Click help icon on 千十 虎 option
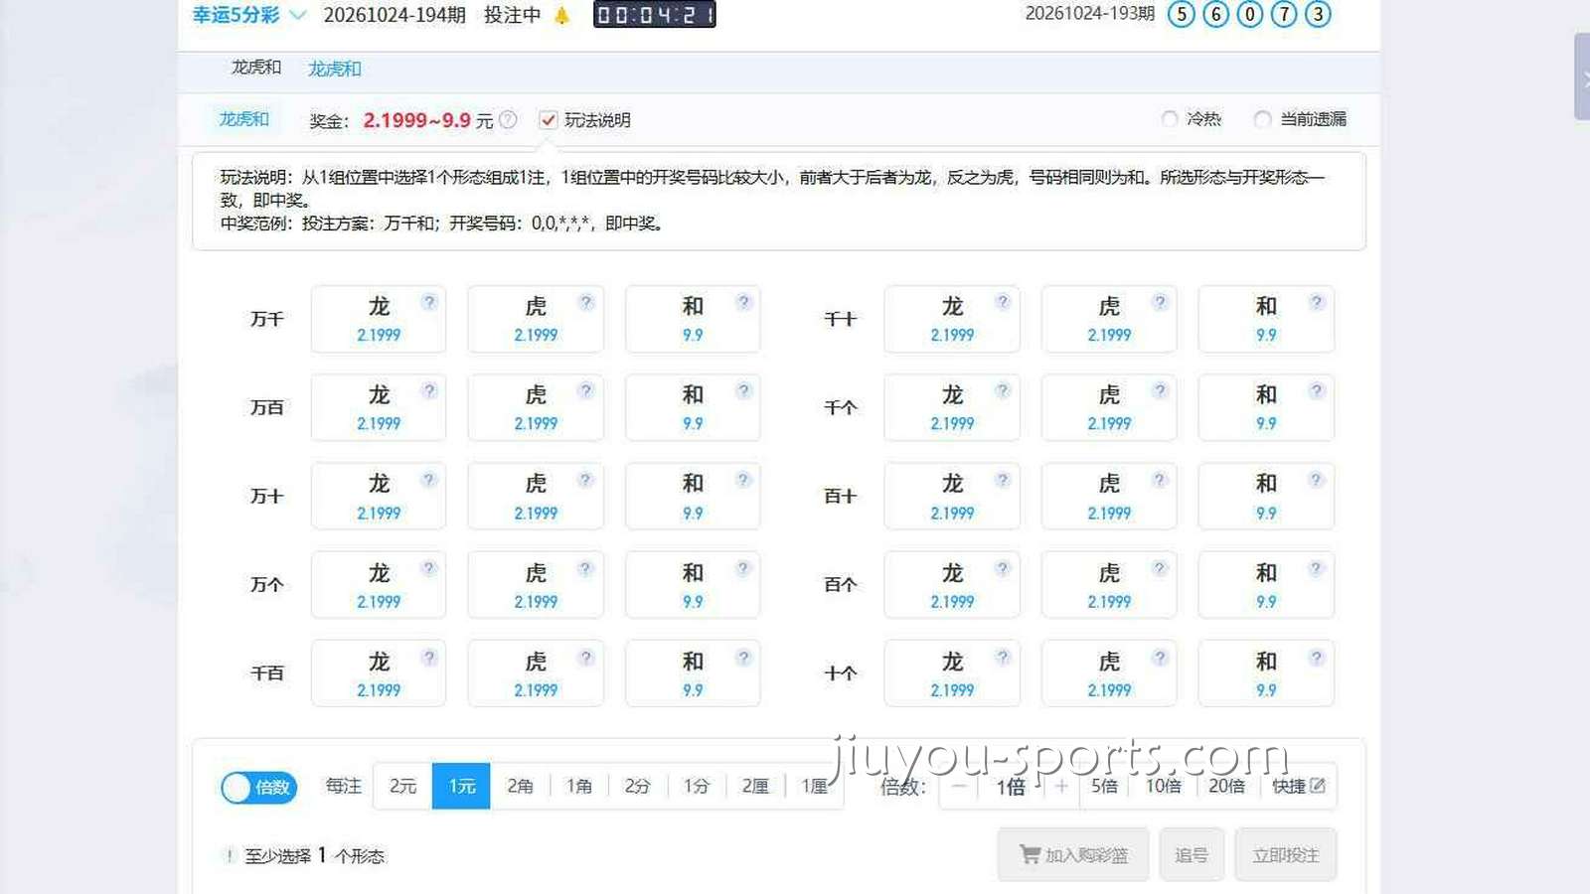 click(1159, 302)
